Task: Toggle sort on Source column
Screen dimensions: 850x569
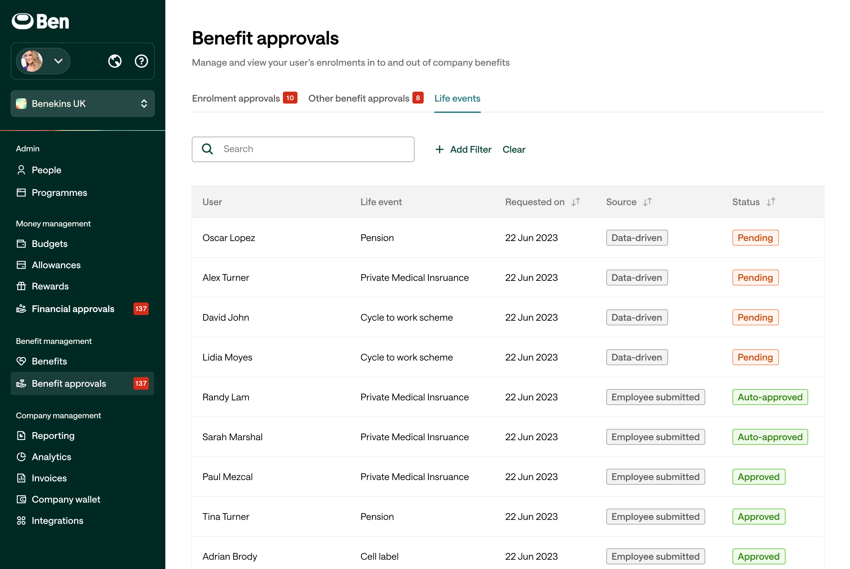Action: coord(647,202)
